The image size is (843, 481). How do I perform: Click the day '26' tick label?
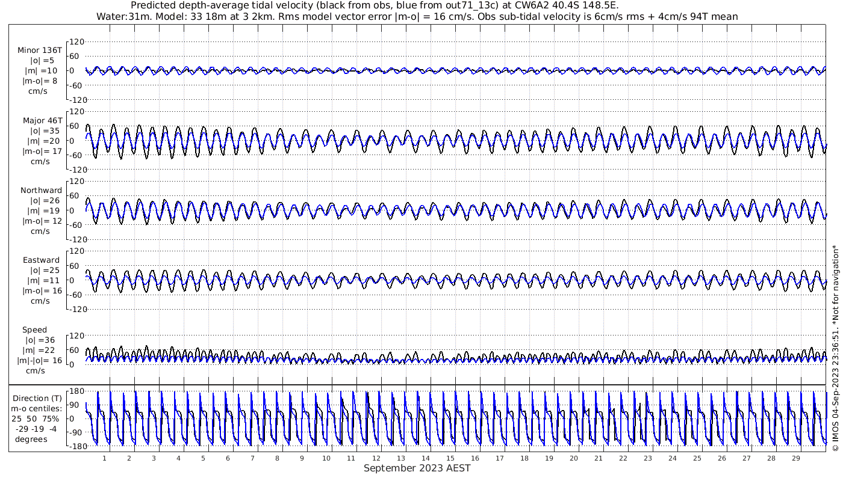tap(721, 458)
